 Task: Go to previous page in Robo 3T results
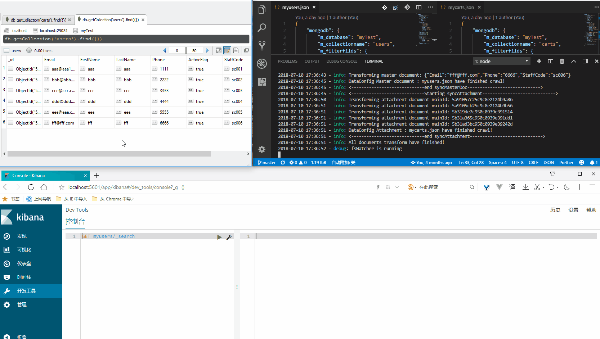(x=165, y=50)
